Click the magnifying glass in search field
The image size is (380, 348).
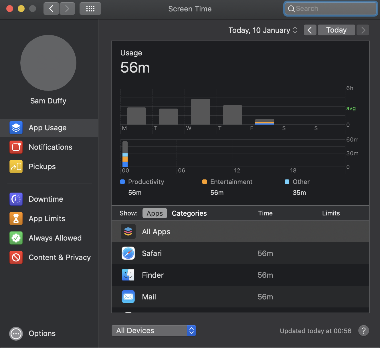(x=291, y=9)
